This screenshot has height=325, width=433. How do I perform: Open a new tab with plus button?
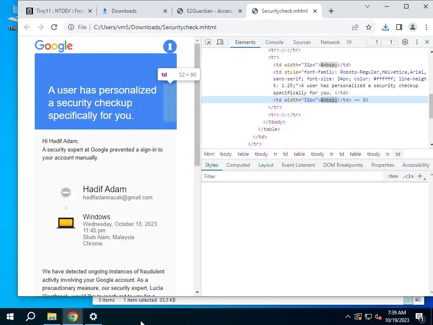[331, 11]
